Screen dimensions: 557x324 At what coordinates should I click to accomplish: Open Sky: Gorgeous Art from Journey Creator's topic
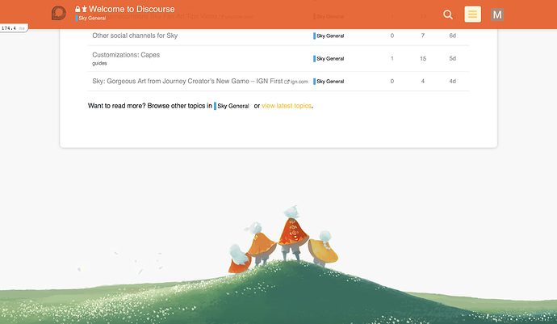[187, 81]
